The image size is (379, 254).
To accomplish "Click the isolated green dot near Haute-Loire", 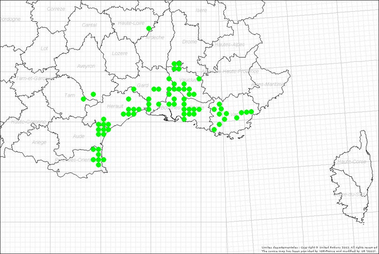I will [149, 29].
